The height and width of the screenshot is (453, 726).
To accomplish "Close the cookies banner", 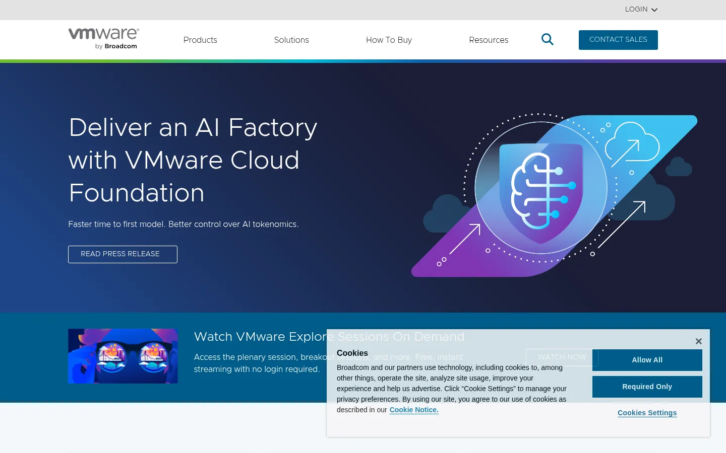I will pos(699,341).
